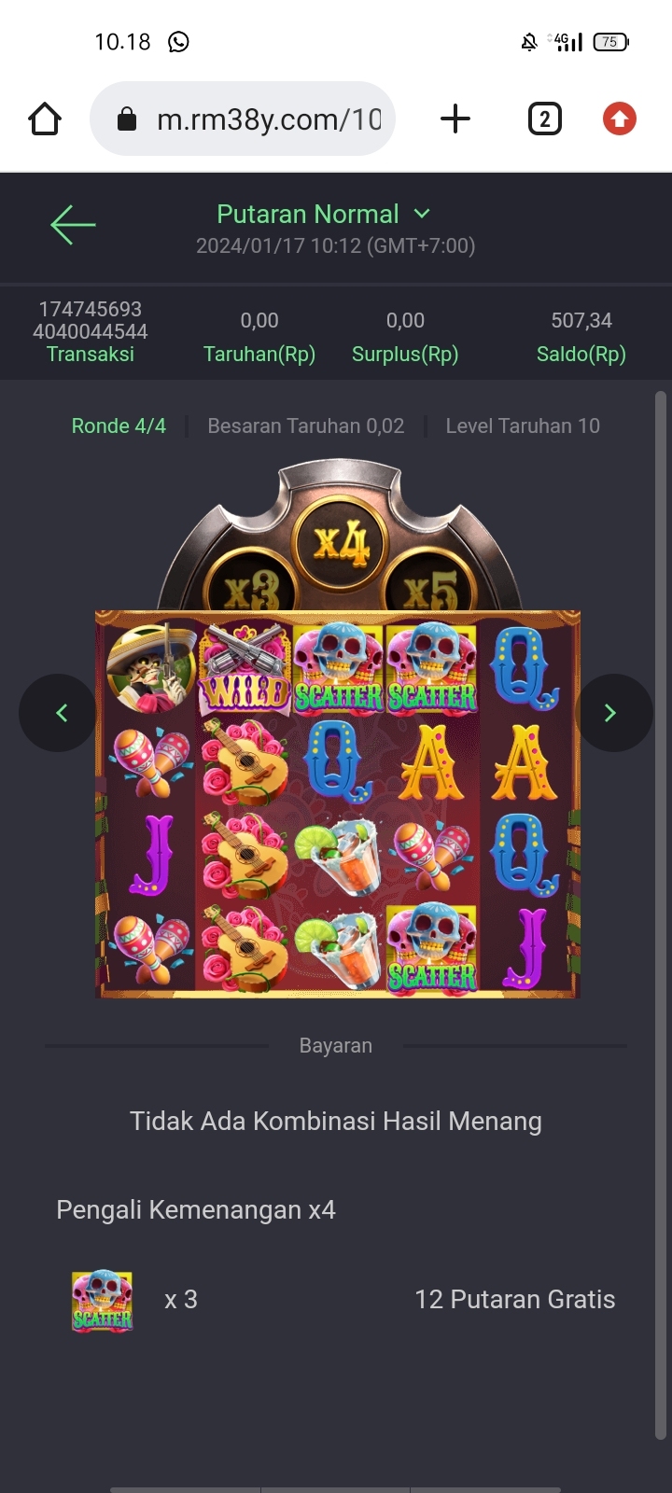Tap the Saldo(Rp) label
The height and width of the screenshot is (1493, 672).
point(581,355)
